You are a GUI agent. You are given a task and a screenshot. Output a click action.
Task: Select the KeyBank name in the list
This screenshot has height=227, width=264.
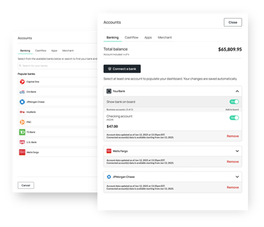point(31,112)
